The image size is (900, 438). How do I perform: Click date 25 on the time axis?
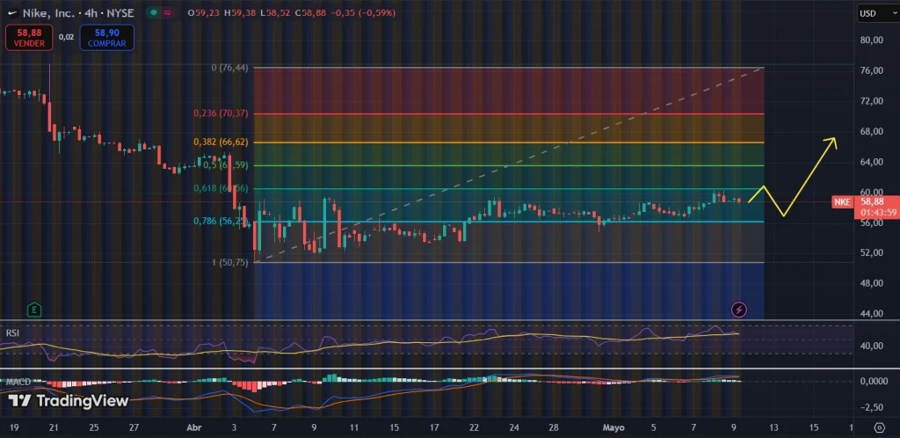[93, 427]
